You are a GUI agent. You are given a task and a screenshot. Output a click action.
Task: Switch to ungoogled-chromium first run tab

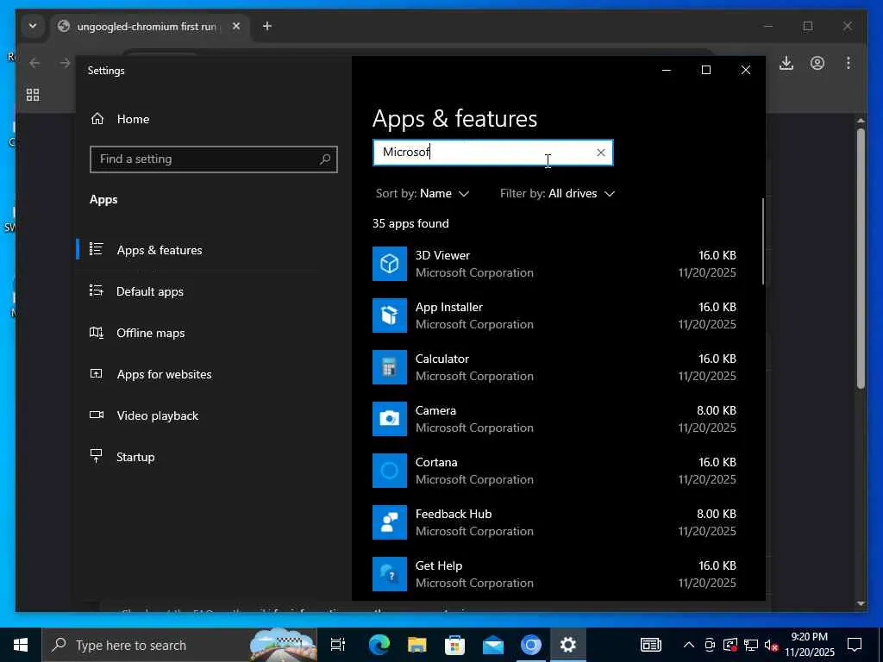point(147,27)
